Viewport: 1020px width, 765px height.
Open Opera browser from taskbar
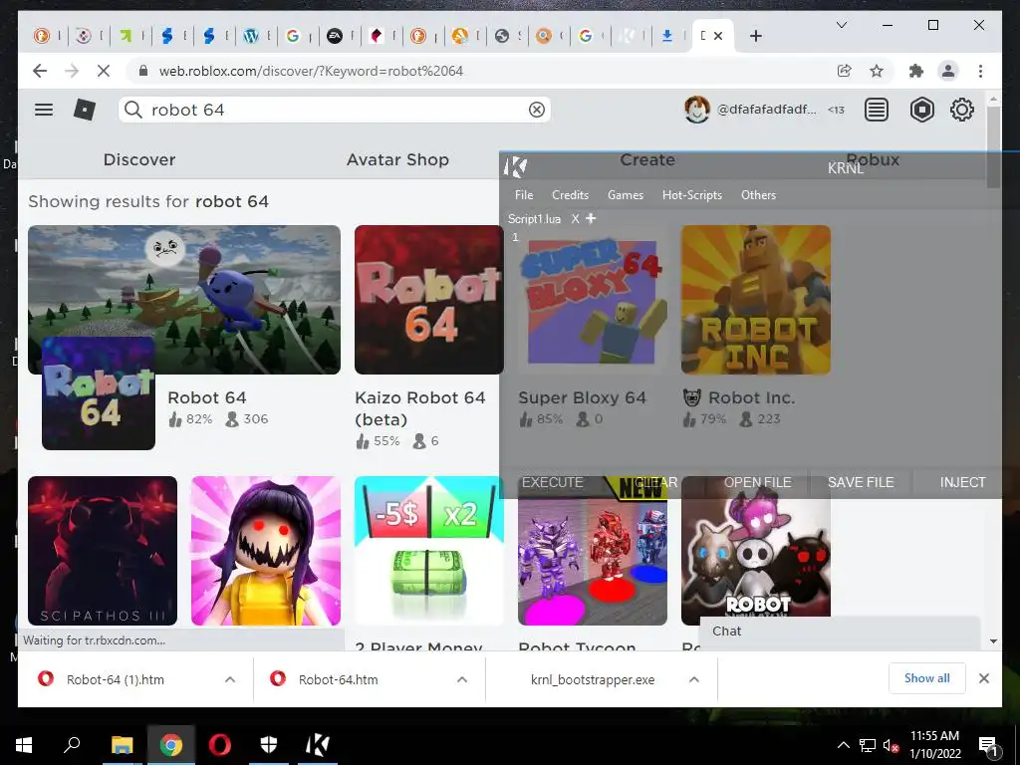tap(220, 745)
